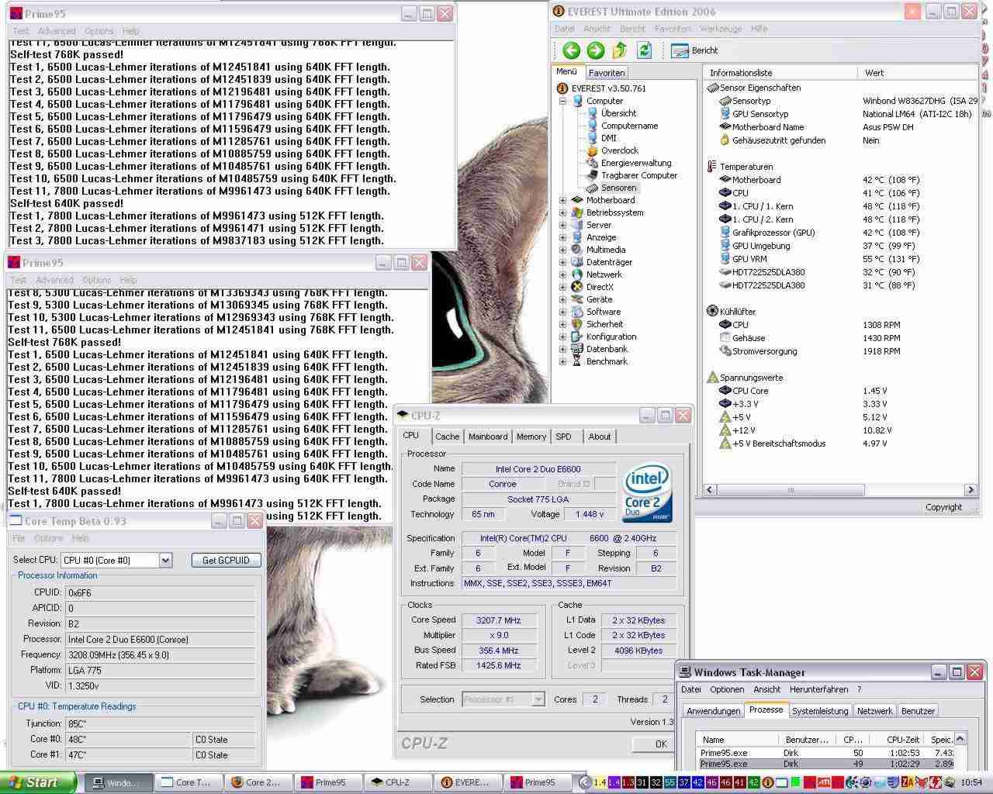
Task: Switch to Netzwerk tab in Task-Manager
Action: click(874, 711)
